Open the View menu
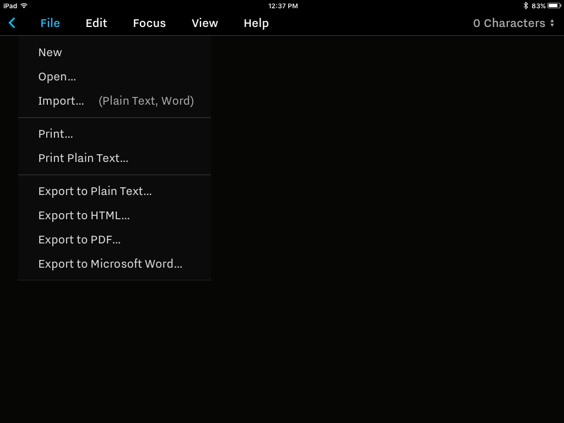 click(x=205, y=23)
